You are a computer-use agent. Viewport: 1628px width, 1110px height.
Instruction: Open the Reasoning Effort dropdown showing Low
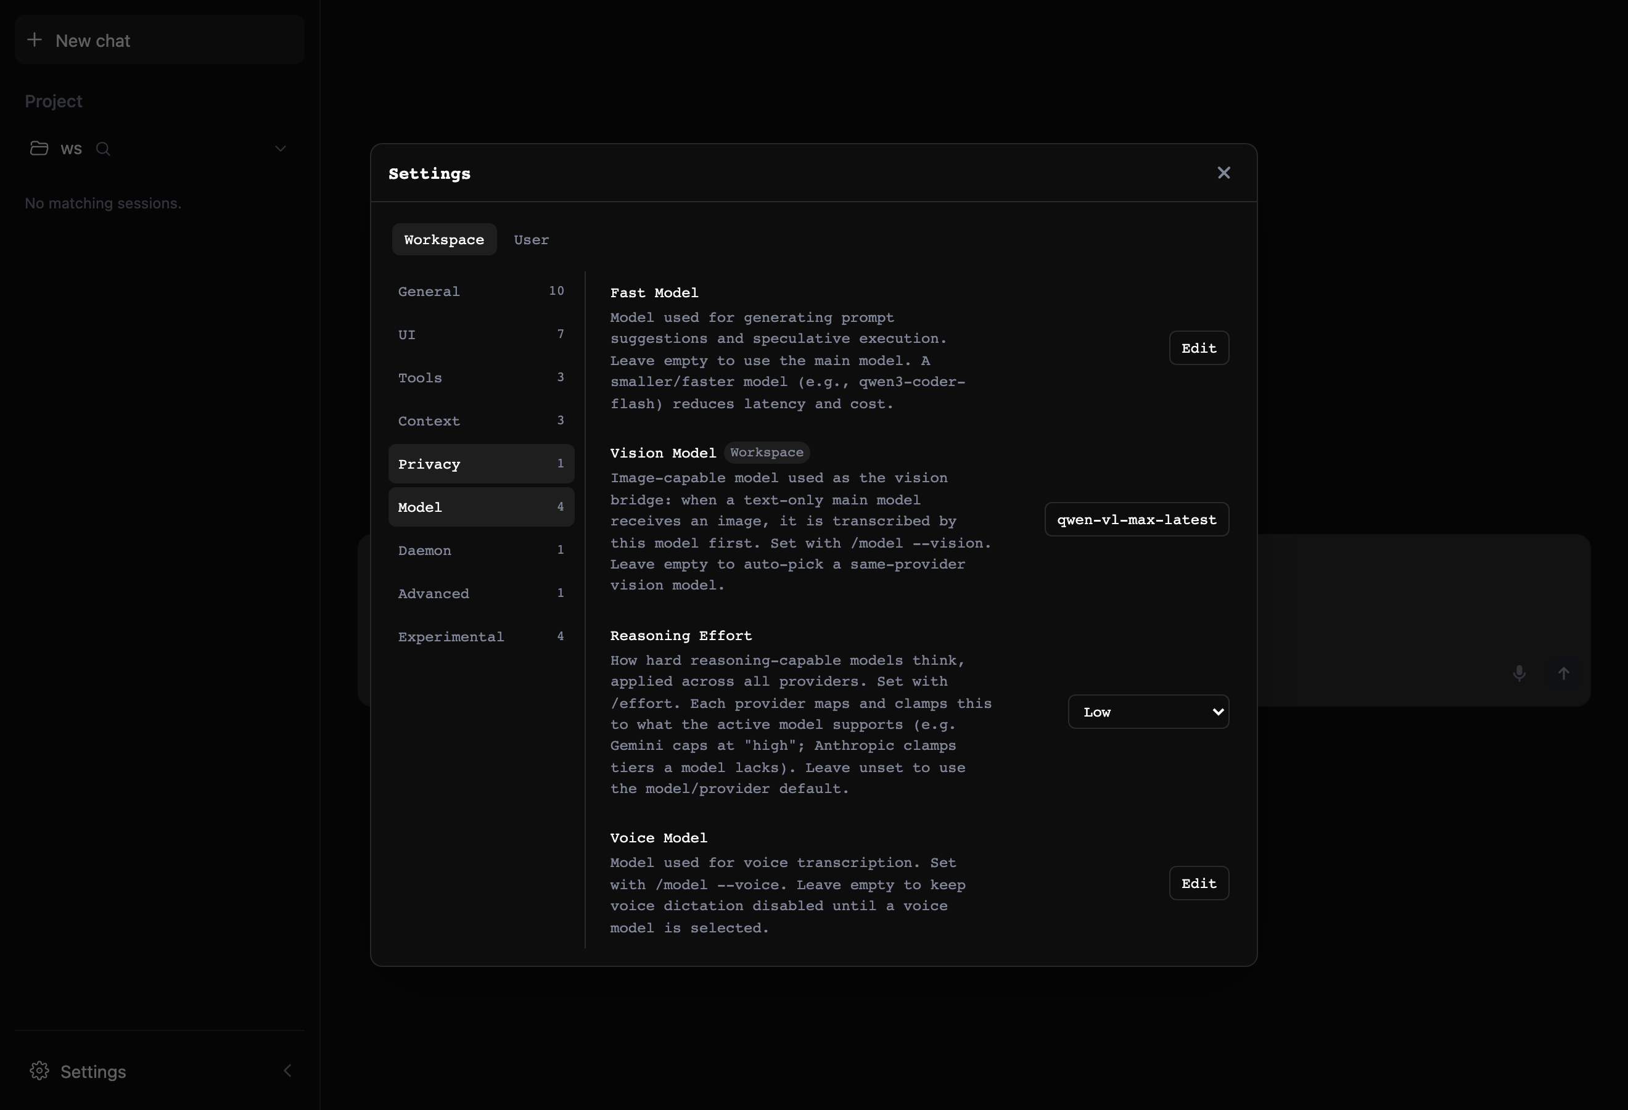point(1148,712)
